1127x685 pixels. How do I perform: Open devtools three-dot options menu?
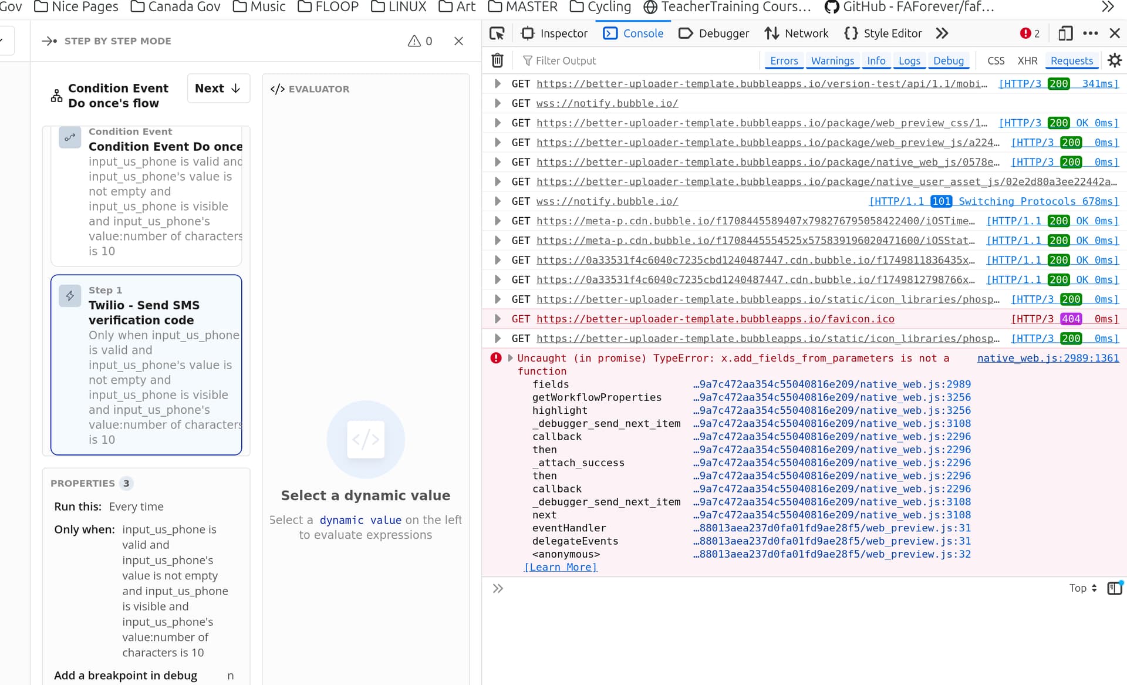[x=1091, y=33]
